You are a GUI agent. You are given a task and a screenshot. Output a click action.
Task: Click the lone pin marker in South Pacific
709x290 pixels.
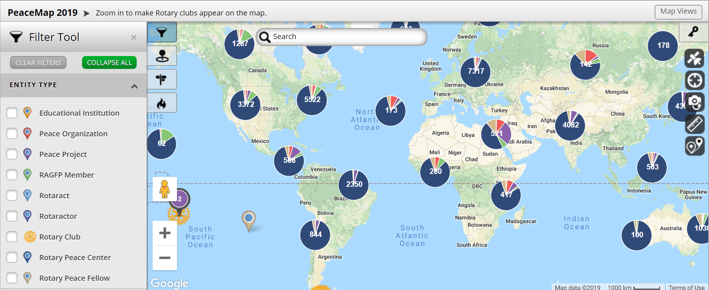(x=249, y=220)
